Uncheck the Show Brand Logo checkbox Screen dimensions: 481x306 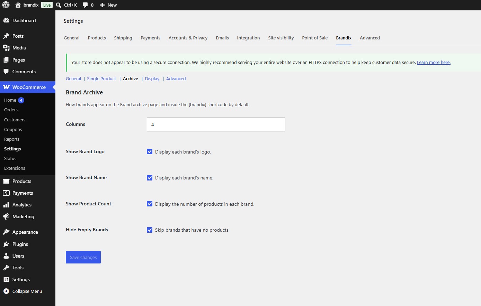pyautogui.click(x=150, y=151)
